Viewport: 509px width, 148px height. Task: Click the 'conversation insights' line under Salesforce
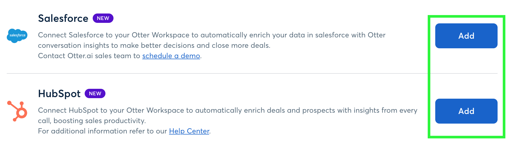tap(154, 45)
